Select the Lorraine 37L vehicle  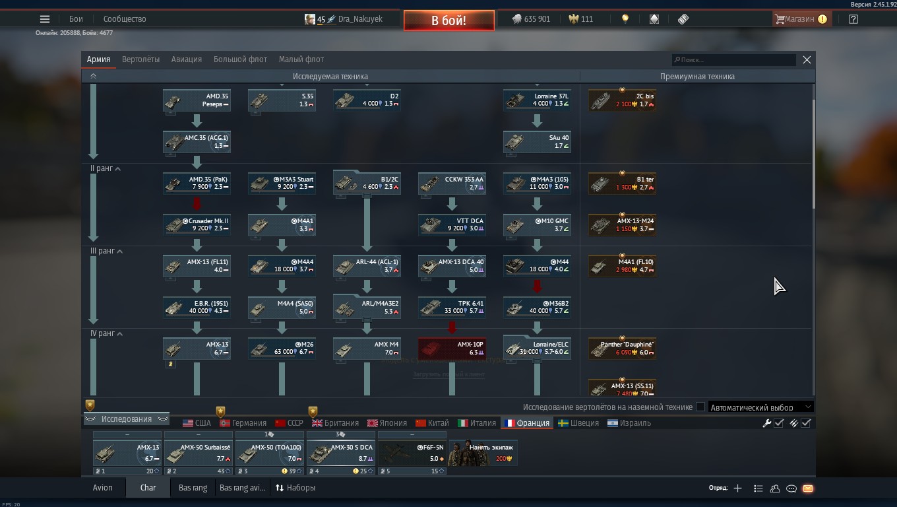537,100
